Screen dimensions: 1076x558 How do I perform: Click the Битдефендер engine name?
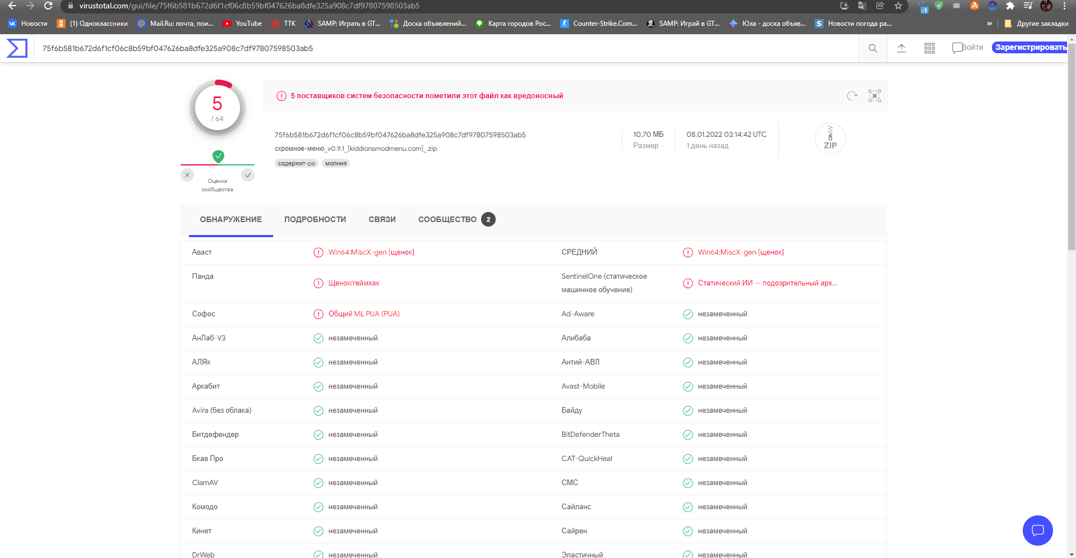[x=215, y=435]
